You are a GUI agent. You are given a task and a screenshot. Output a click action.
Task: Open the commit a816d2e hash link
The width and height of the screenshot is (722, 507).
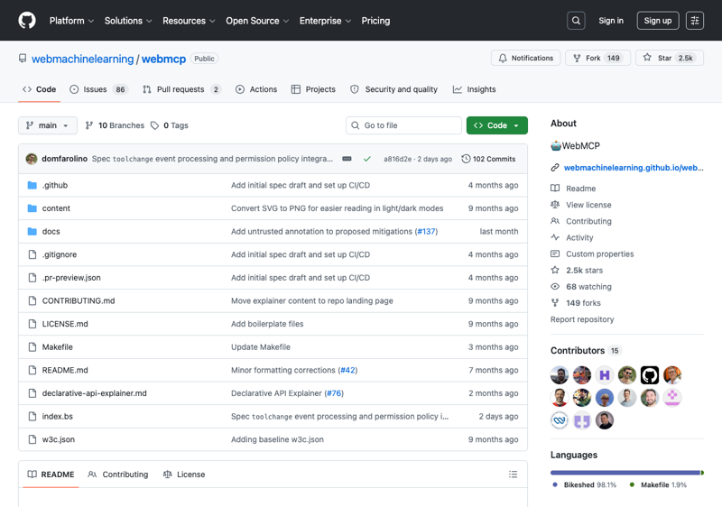point(397,159)
